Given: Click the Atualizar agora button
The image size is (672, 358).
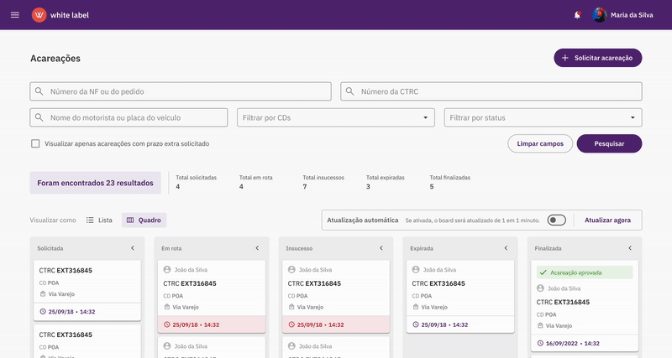Looking at the screenshot, I should [607, 220].
